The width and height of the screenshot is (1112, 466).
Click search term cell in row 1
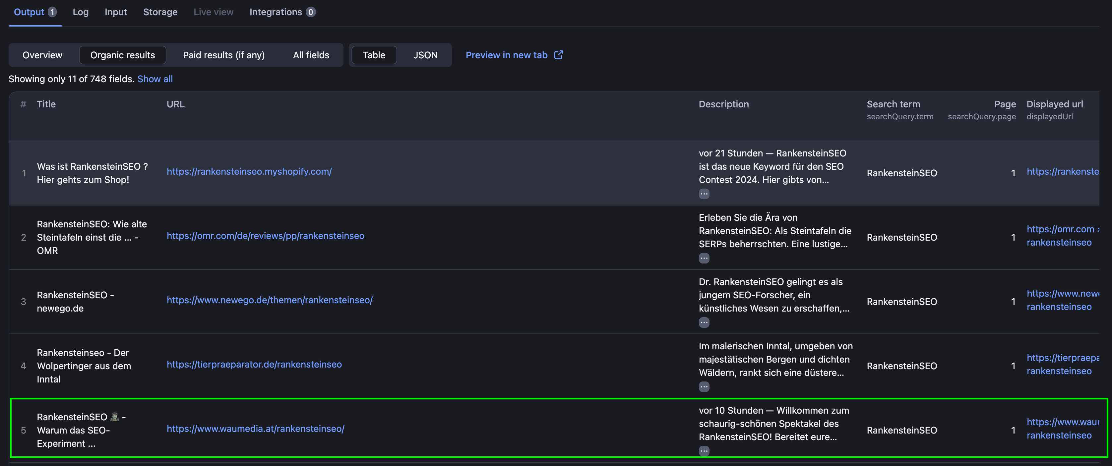tap(902, 173)
